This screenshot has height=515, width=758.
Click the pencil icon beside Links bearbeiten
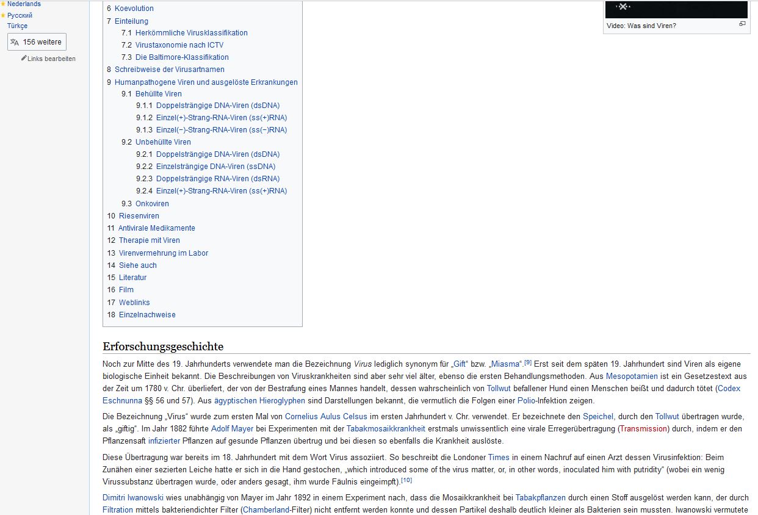point(24,59)
